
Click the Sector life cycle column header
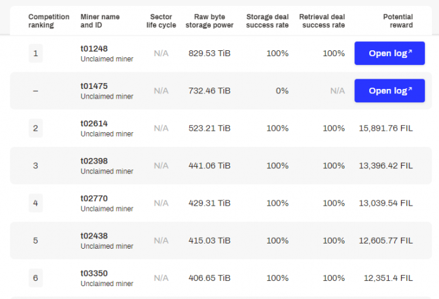[161, 21]
